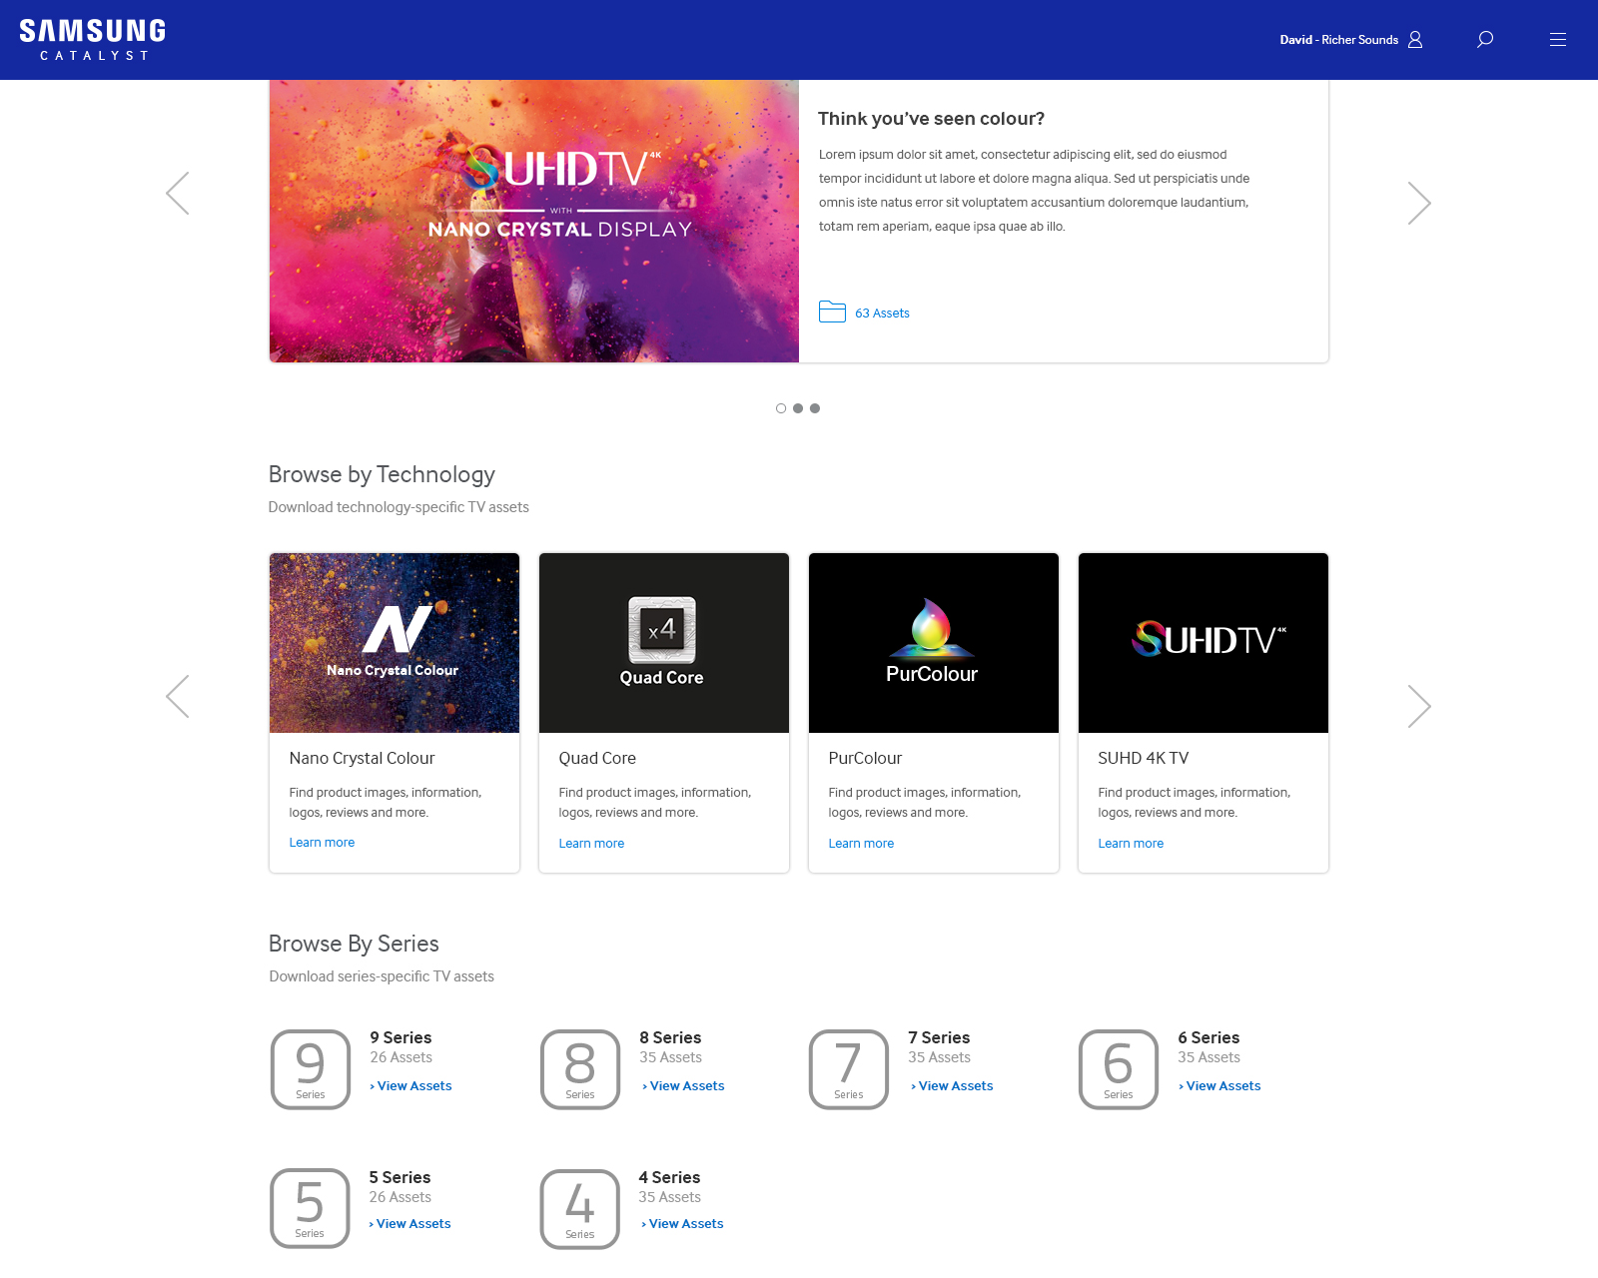This screenshot has height=1278, width=1598.
Task: Select the first carousel dot indicator
Action: pos(781,408)
